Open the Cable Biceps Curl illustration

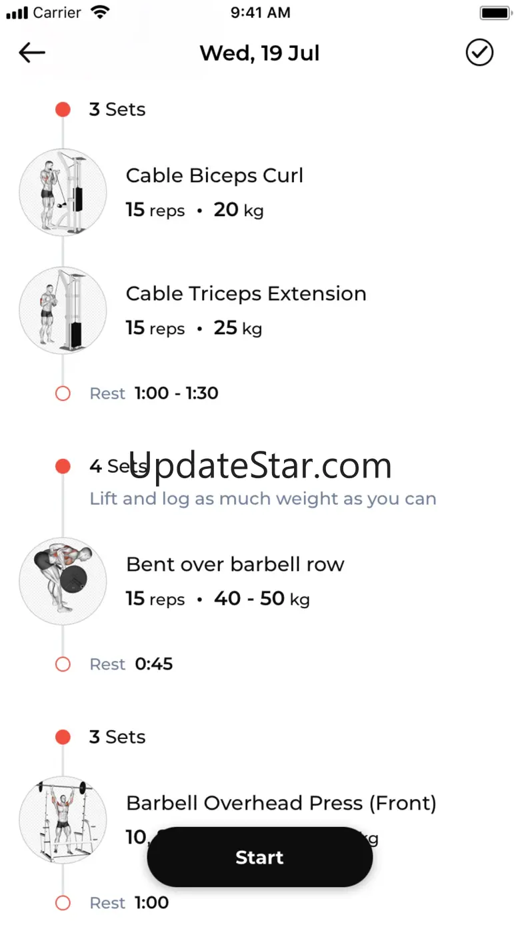(63, 192)
